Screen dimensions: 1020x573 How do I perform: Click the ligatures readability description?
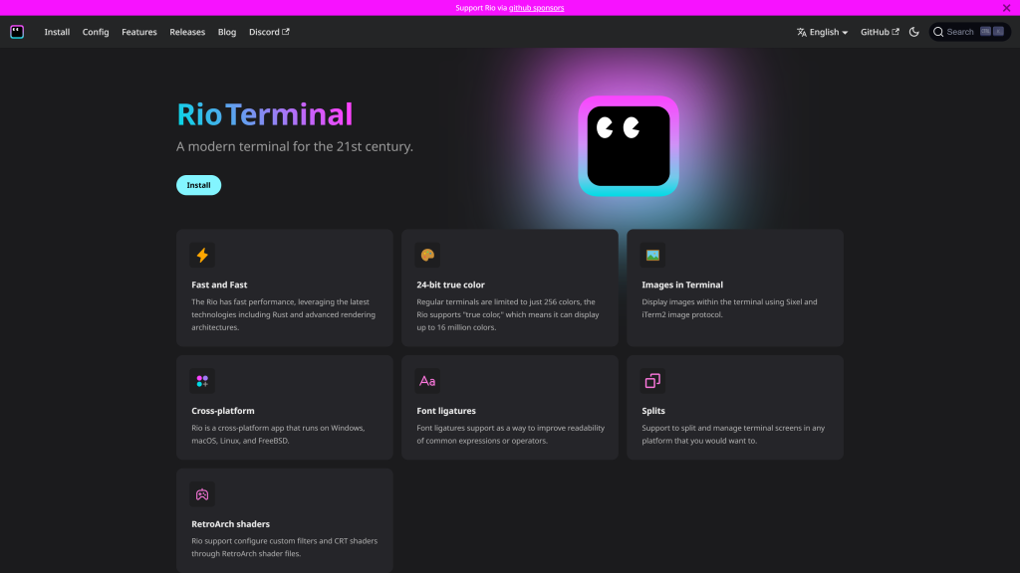coord(511,434)
